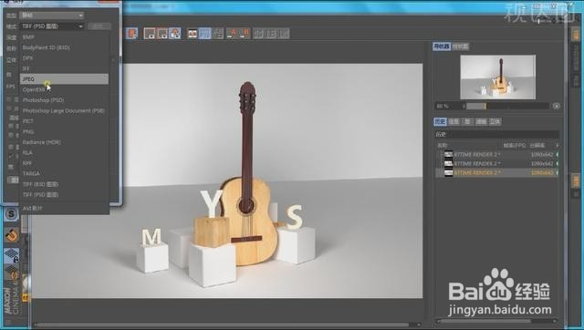Image resolution: width=584 pixels, height=330 pixels.
Task: Click the options button beside format dropdown
Action: point(99,26)
